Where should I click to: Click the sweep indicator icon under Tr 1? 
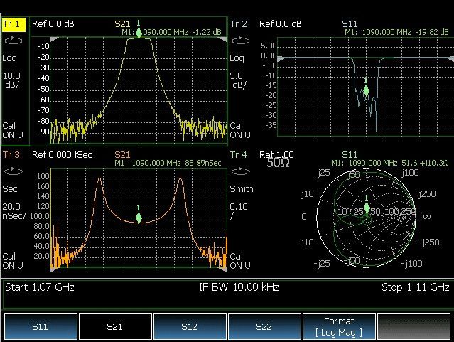(13, 41)
